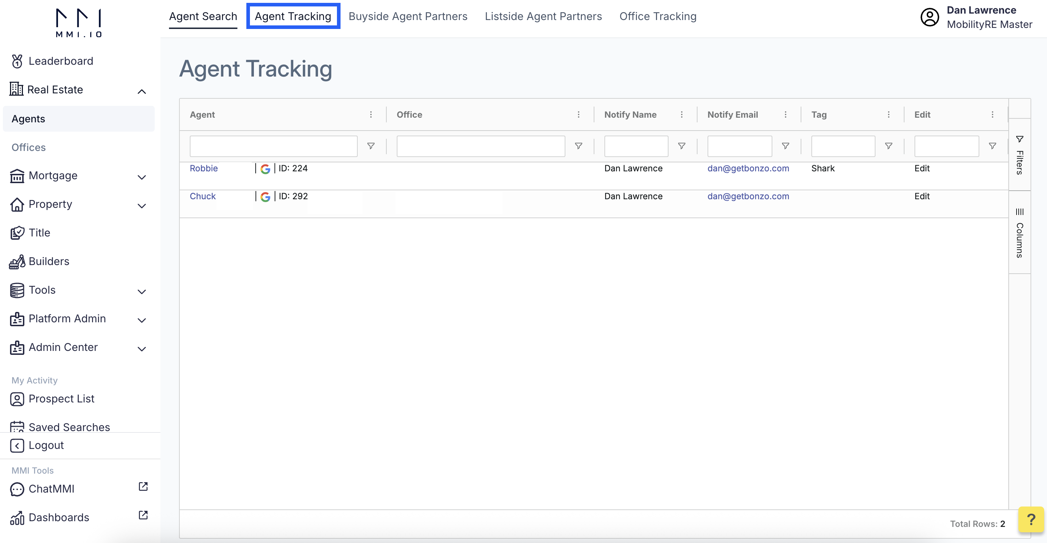Click the Title badge icon
The width and height of the screenshot is (1047, 543).
pos(17,233)
